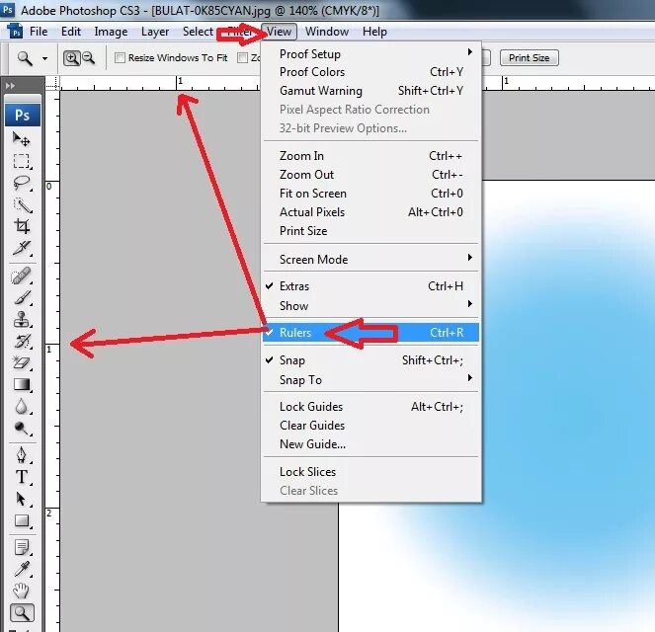Expand the Screen Mode submenu
Image resolution: width=655 pixels, height=632 pixels.
point(370,260)
